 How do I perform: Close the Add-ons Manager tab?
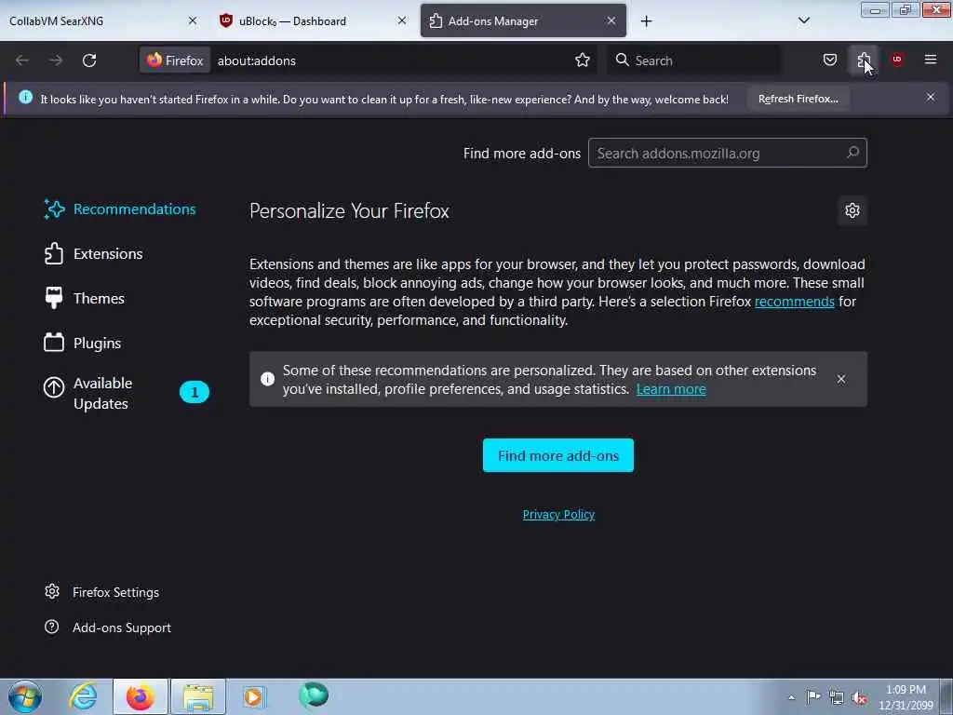[611, 20]
